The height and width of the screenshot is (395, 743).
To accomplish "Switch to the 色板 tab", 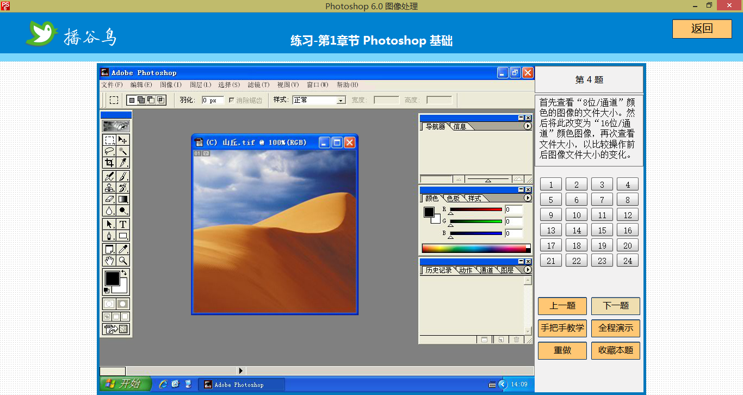I will (454, 199).
